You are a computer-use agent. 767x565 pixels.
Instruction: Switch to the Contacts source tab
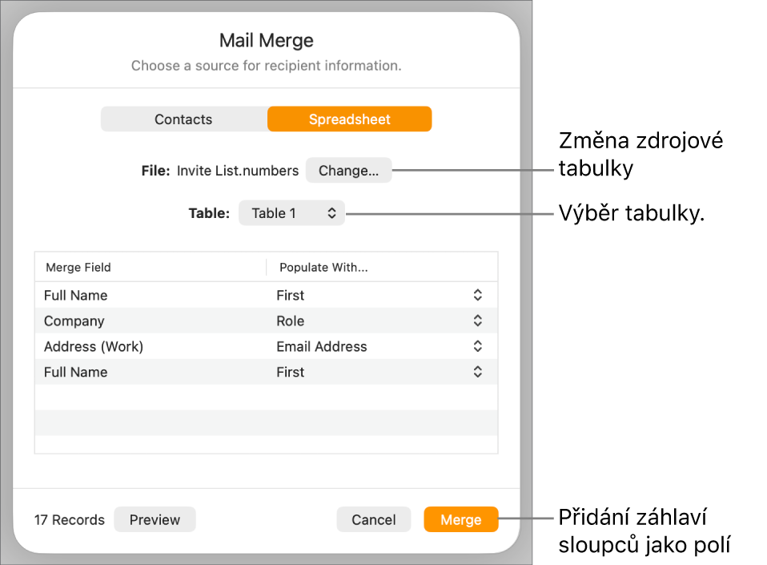click(x=183, y=119)
